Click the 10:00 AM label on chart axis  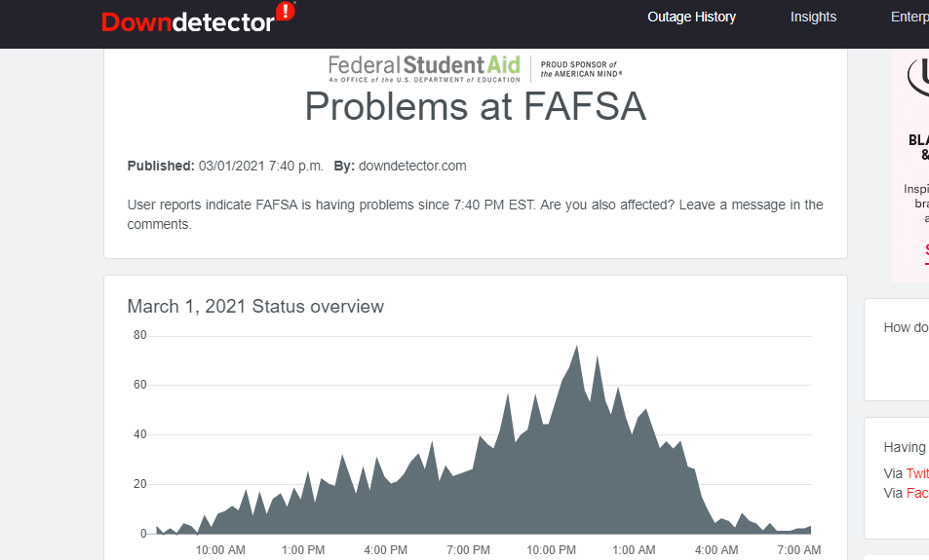[x=220, y=550]
